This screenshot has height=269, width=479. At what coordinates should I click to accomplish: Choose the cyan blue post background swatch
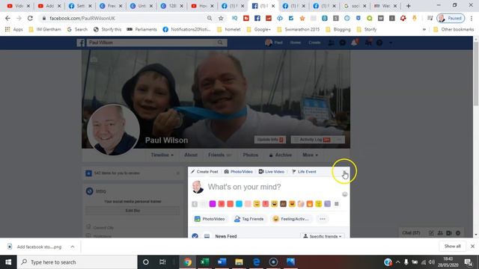click(x=239, y=204)
